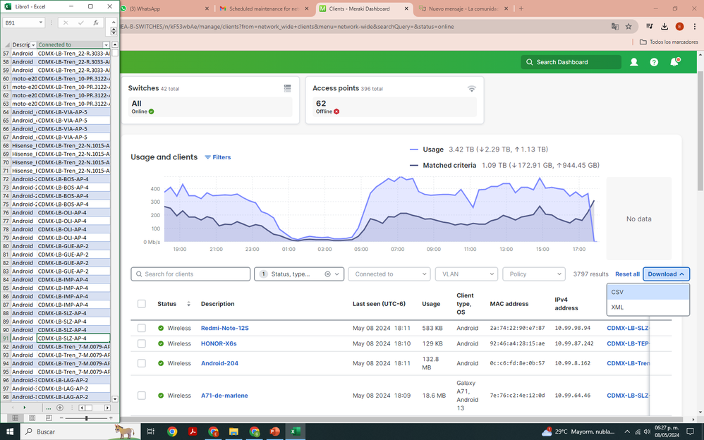
Task: Open the VLAN filter dropdown
Action: [x=466, y=274]
